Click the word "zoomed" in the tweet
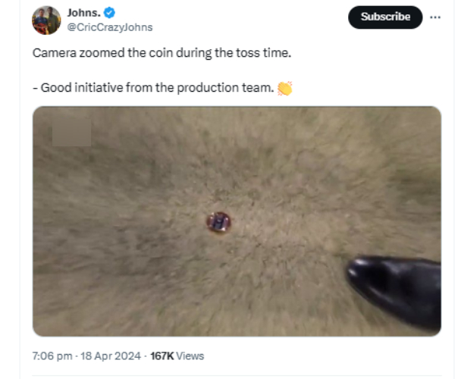 pos(96,55)
